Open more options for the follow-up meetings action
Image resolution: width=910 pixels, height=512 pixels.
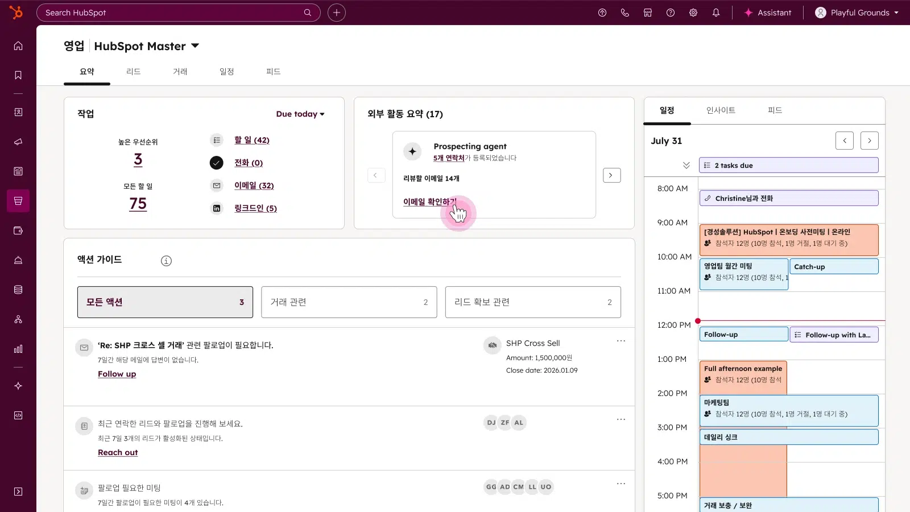pos(621,484)
